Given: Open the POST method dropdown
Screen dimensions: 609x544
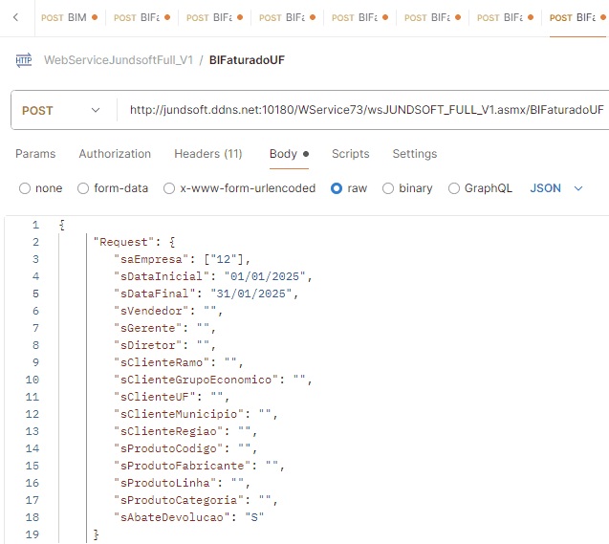Looking at the screenshot, I should point(61,110).
